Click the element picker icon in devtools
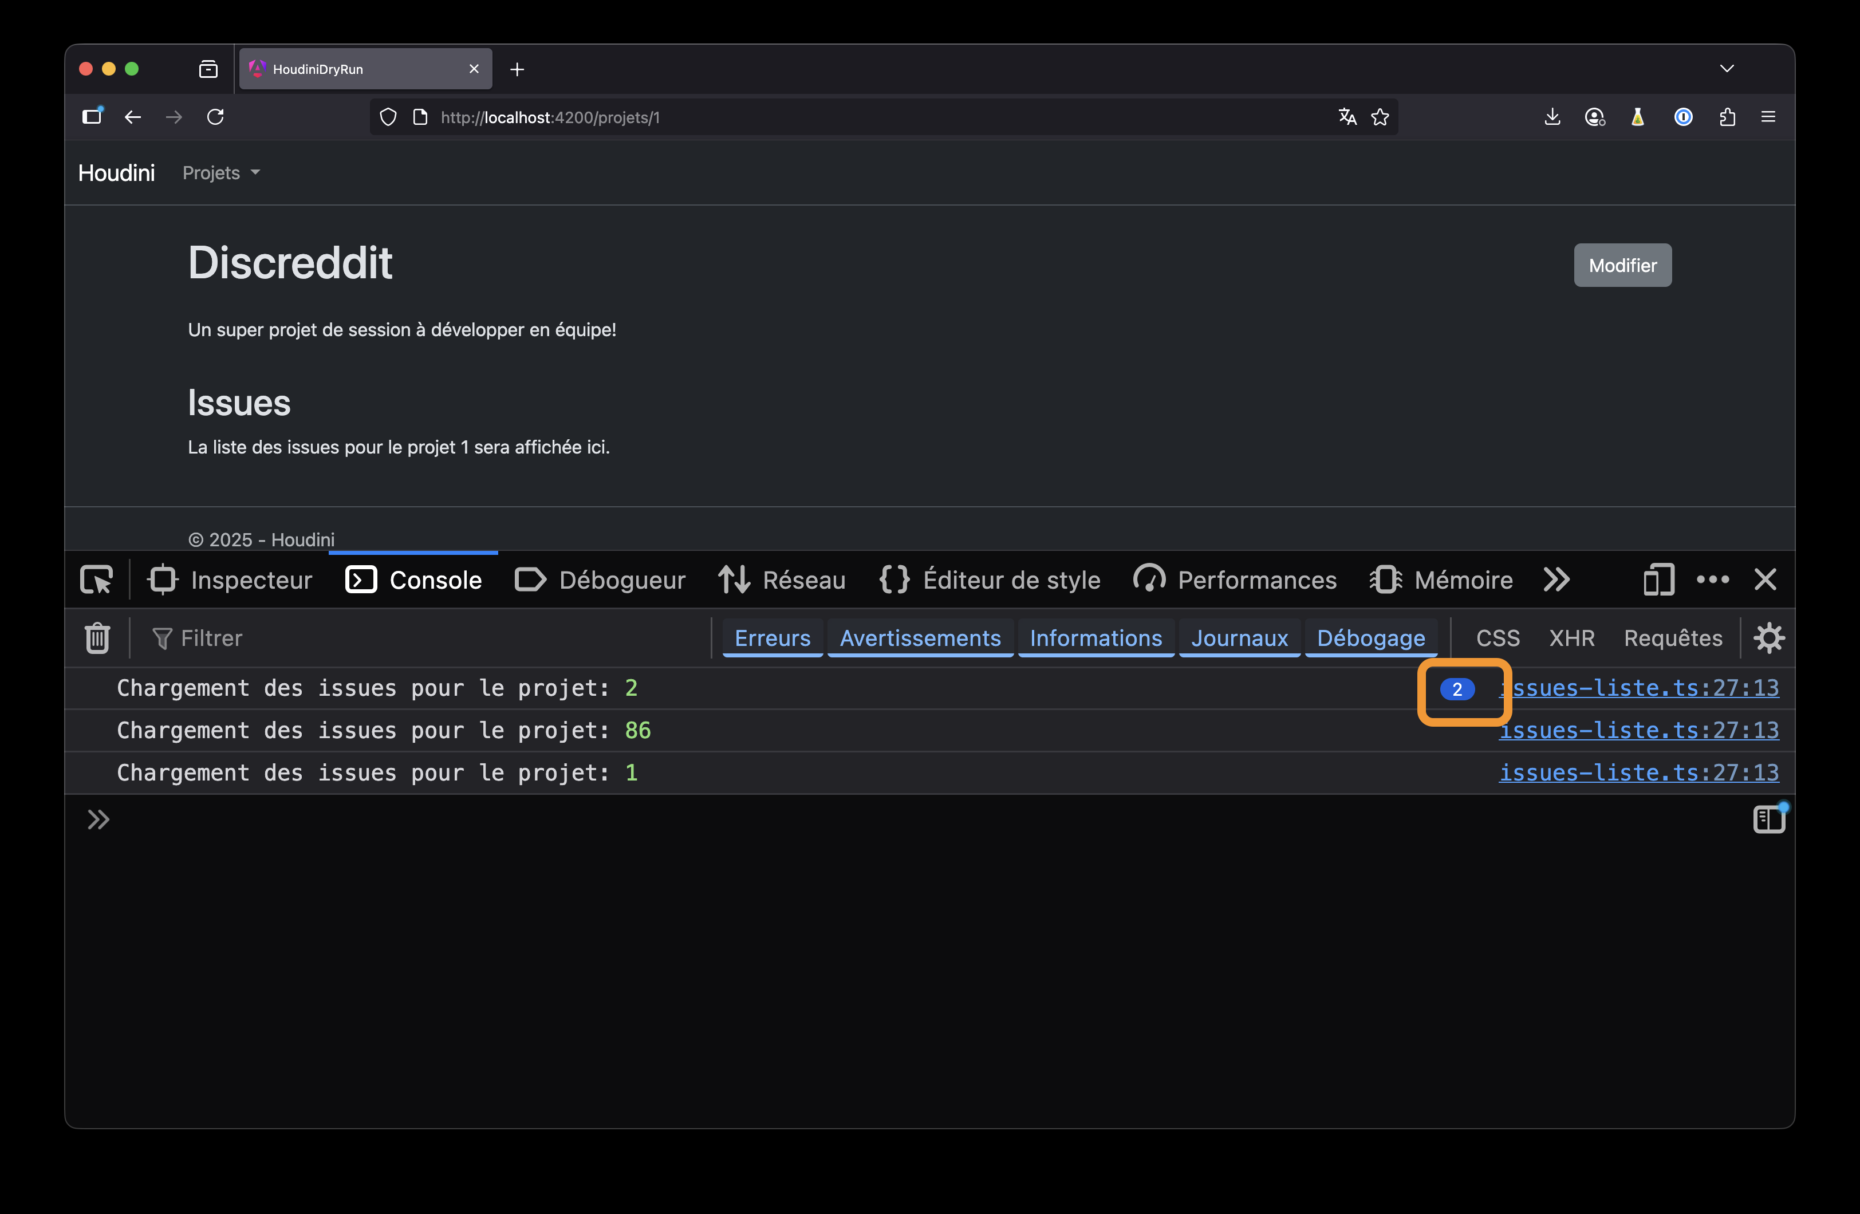1860x1214 pixels. (x=96, y=580)
